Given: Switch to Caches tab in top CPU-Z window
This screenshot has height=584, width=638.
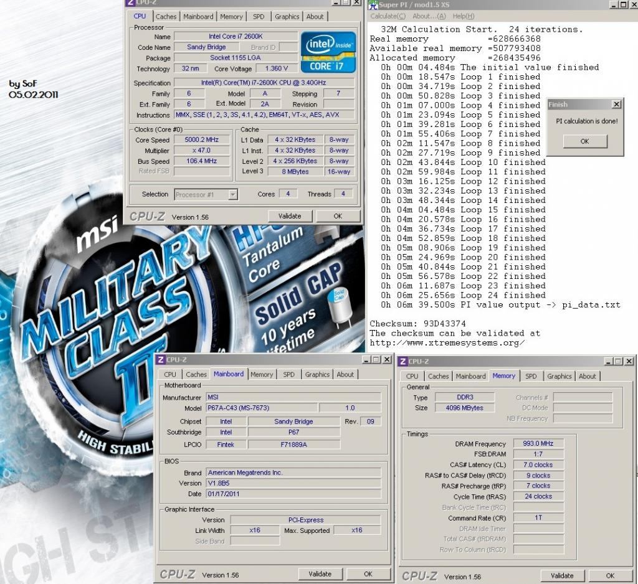Looking at the screenshot, I should coord(166,17).
